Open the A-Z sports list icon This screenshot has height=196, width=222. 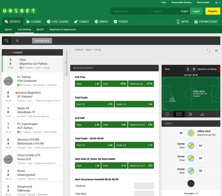click(x=6, y=41)
